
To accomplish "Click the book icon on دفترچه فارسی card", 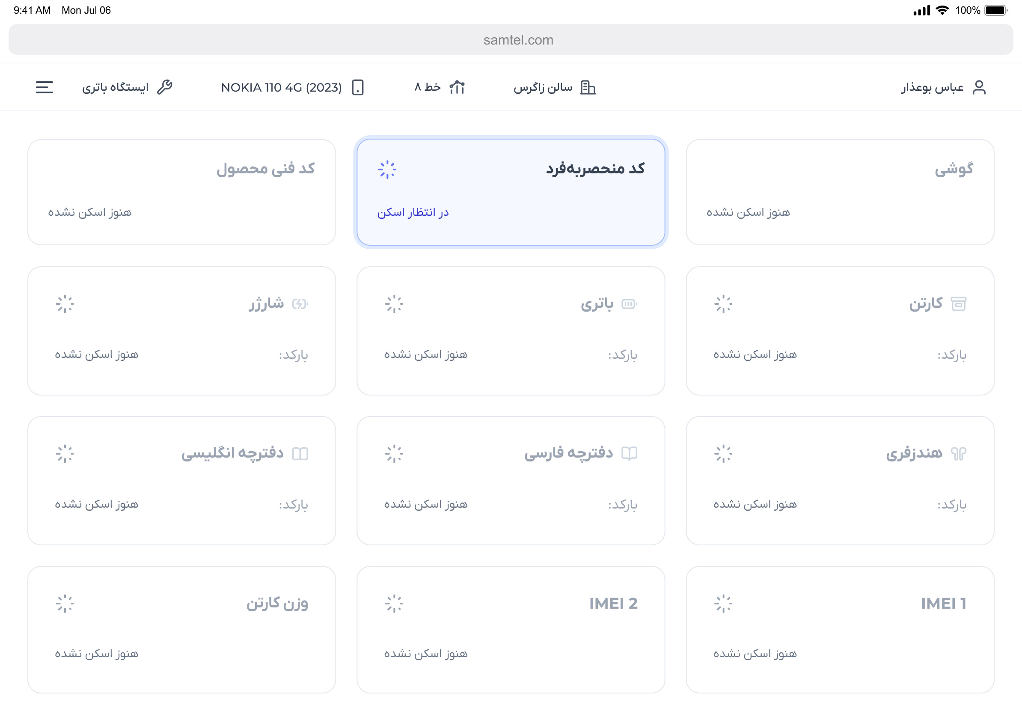I will [629, 454].
